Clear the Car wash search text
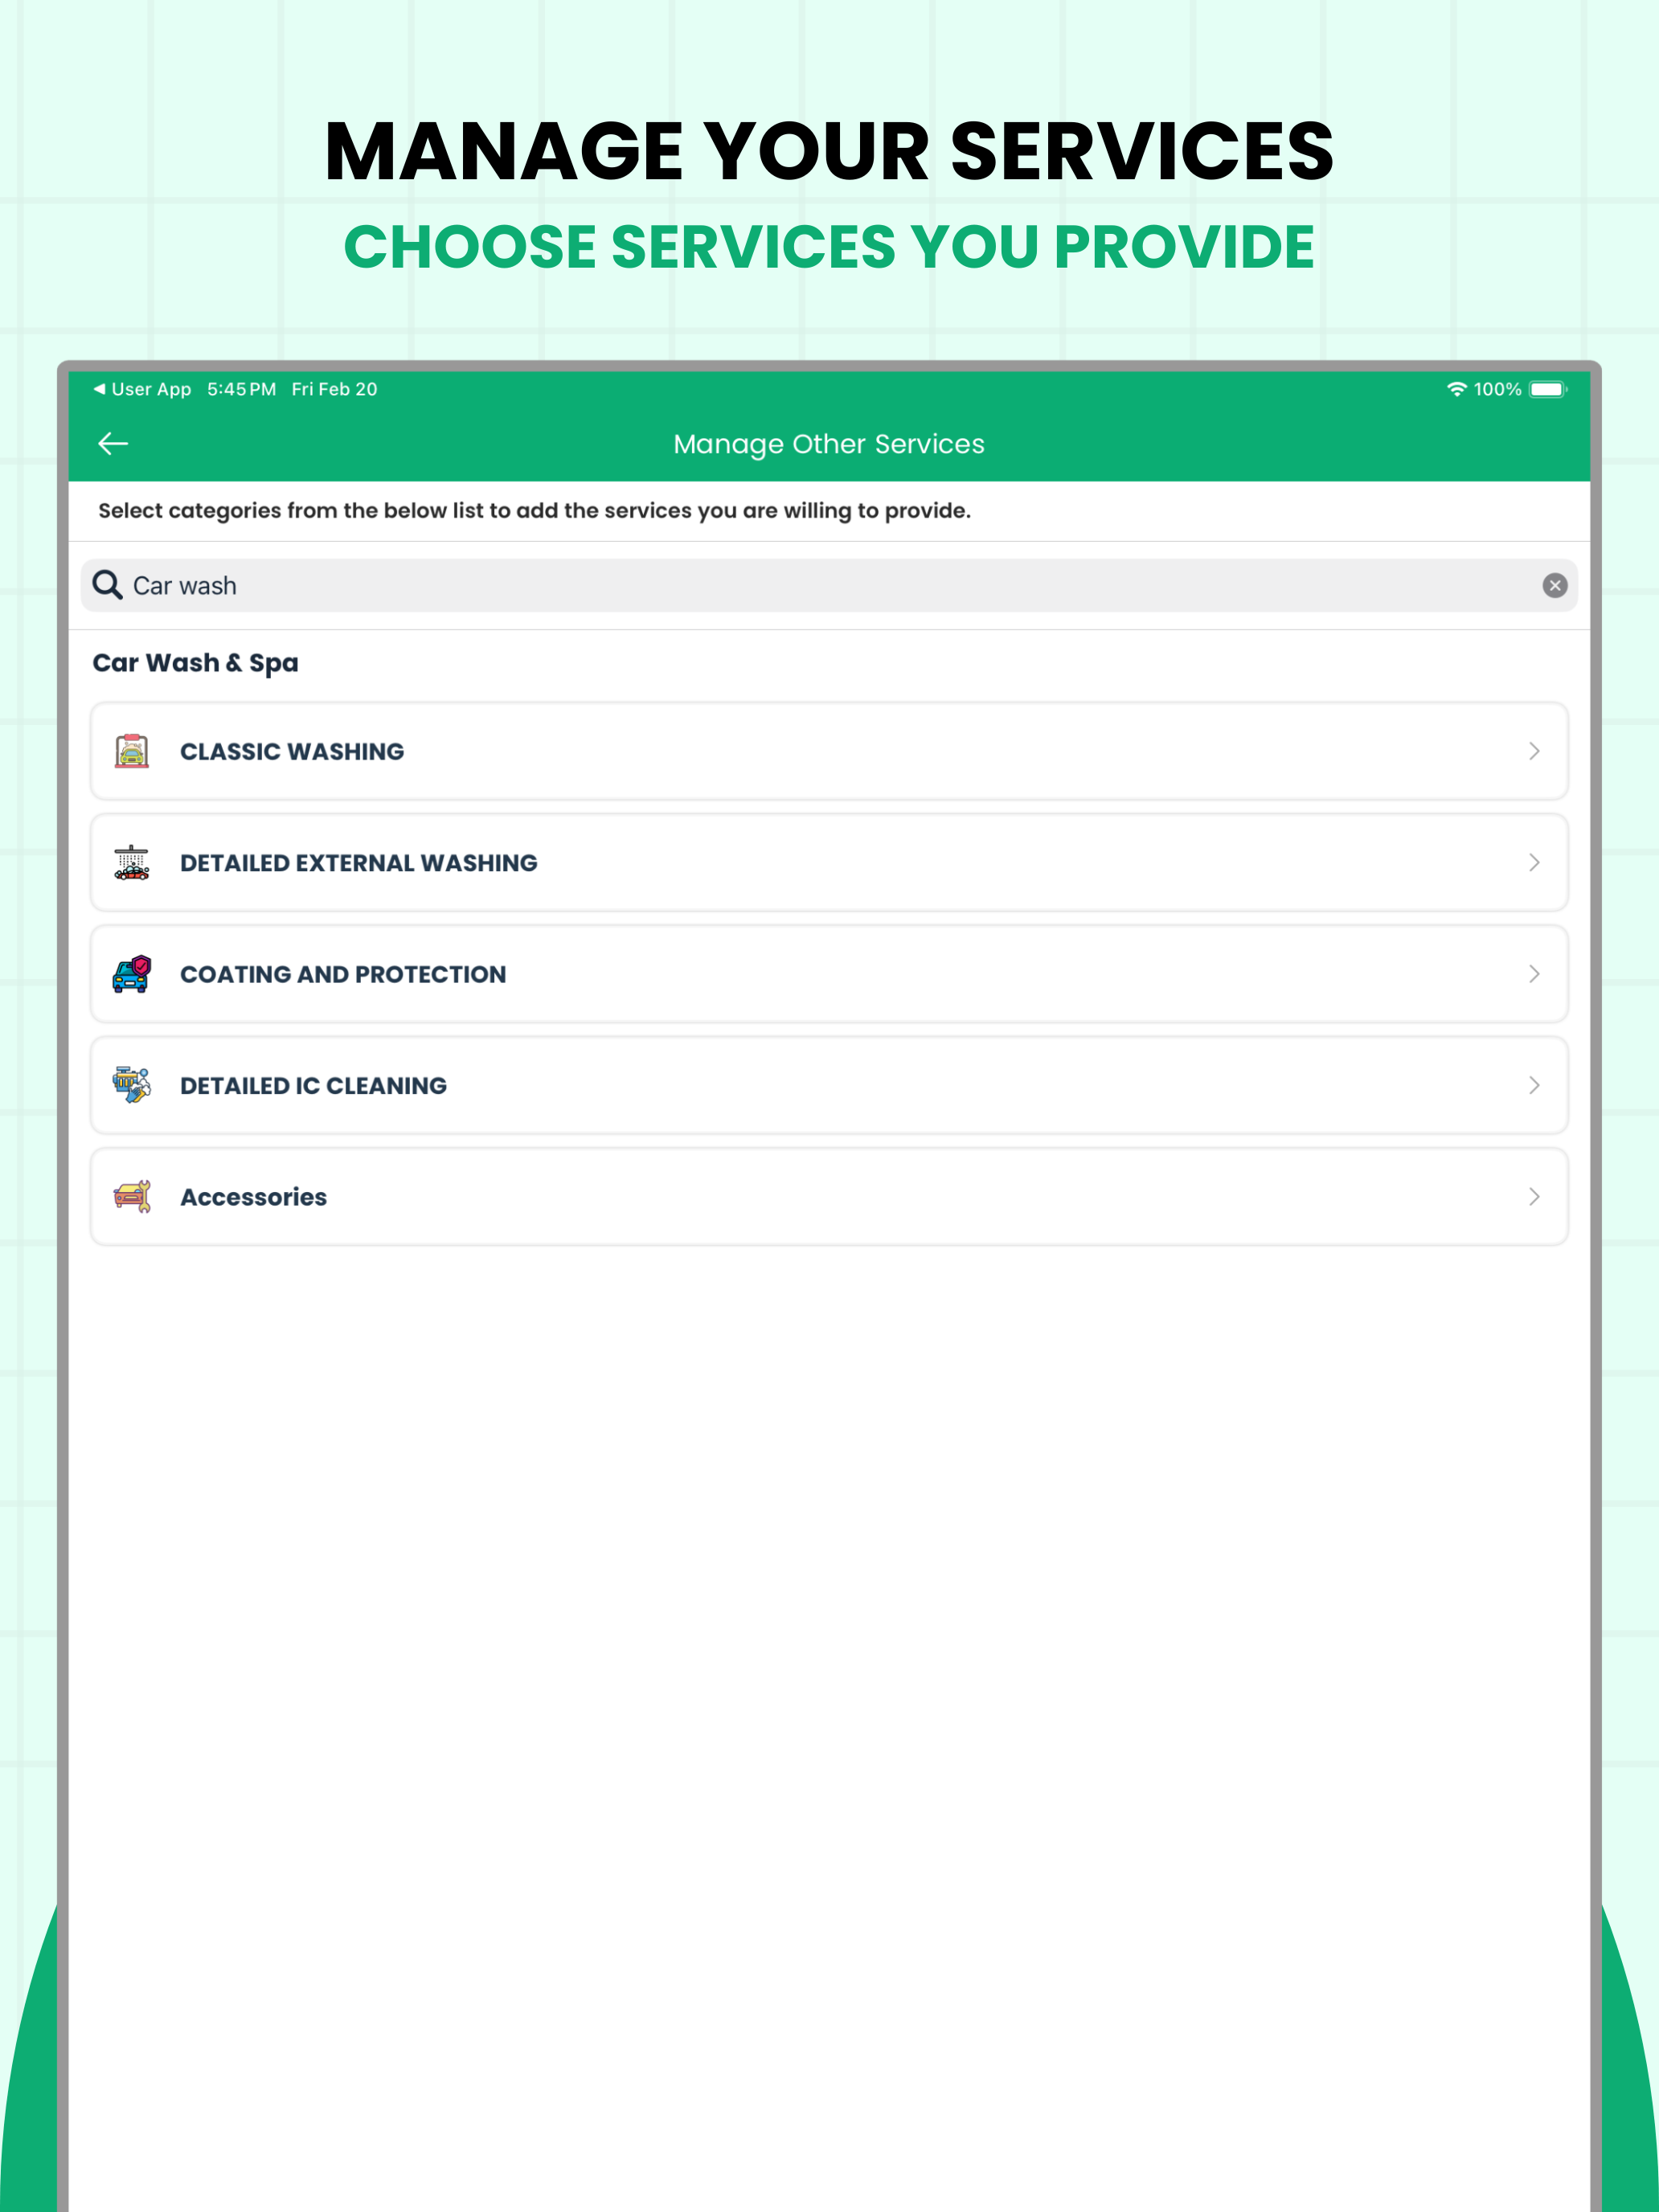The width and height of the screenshot is (1659, 2212). [x=1554, y=585]
